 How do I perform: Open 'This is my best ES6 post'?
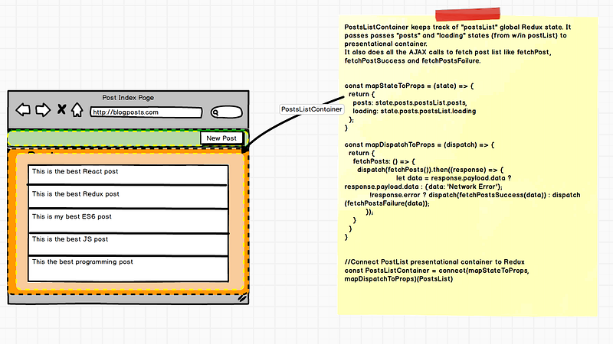pos(128,221)
